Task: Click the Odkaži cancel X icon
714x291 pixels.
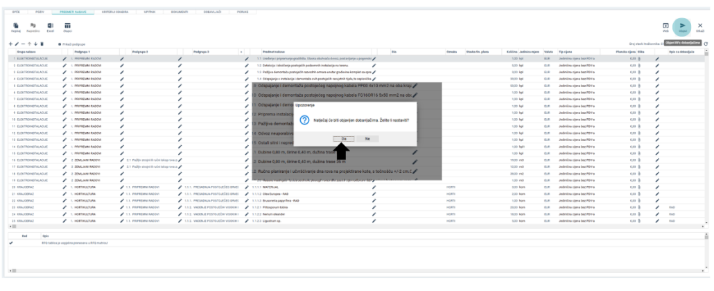Action: coord(699,25)
